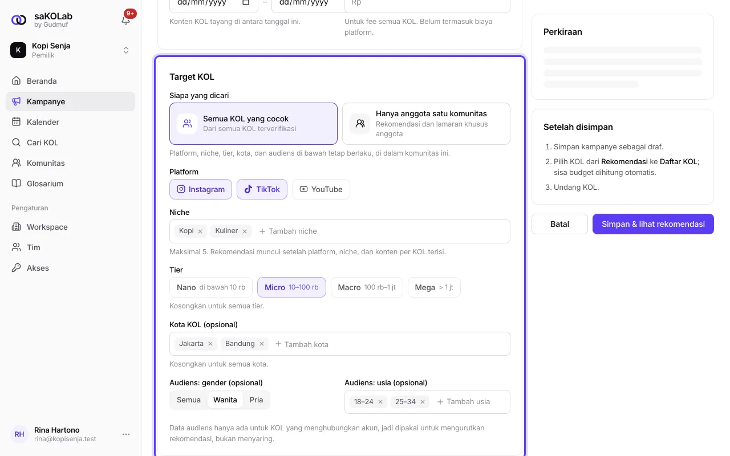Click the Kopi Senja workspace avatar

point(18,50)
